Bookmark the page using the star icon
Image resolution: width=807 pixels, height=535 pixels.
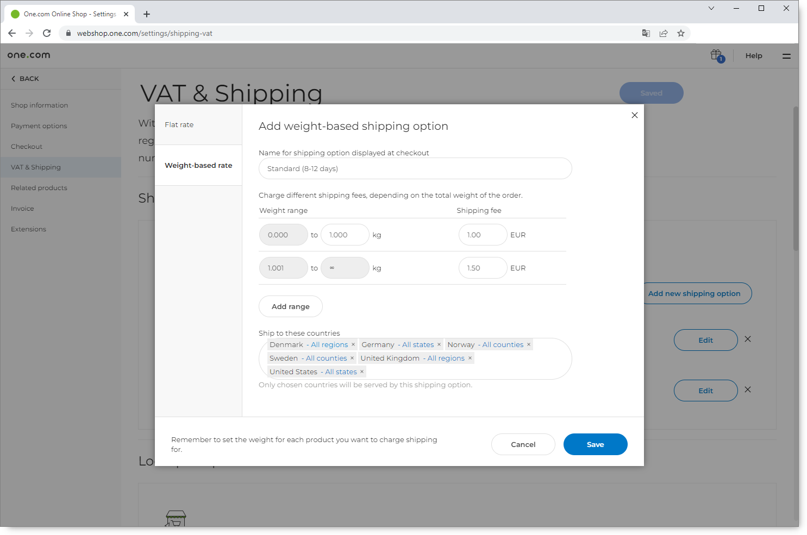point(681,33)
